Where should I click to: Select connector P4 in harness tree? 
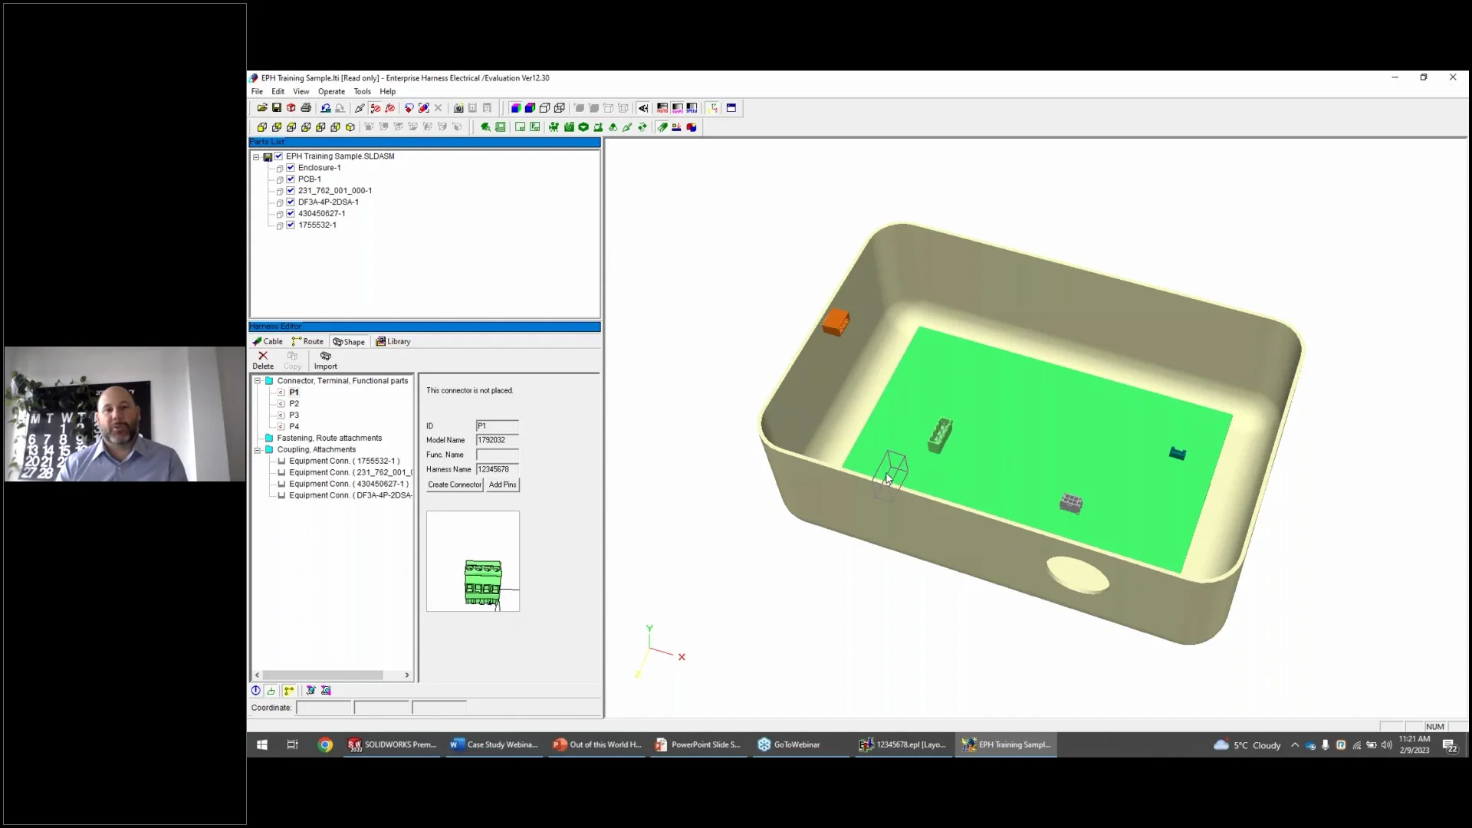click(294, 427)
